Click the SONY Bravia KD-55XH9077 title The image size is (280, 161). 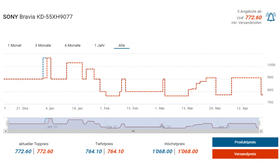click(x=38, y=17)
